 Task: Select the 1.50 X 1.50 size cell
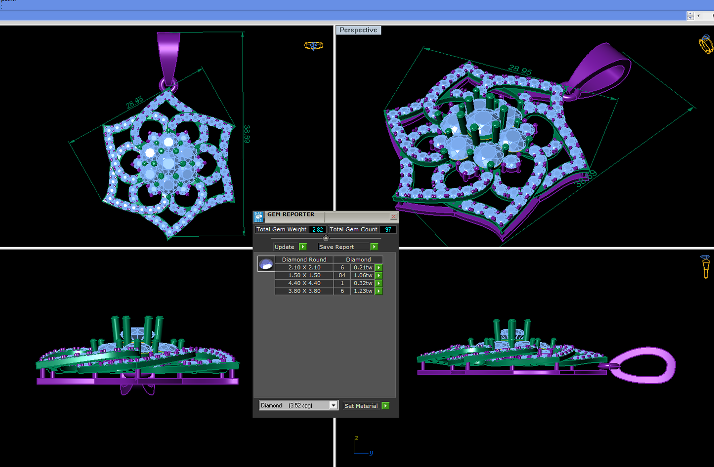coord(304,276)
